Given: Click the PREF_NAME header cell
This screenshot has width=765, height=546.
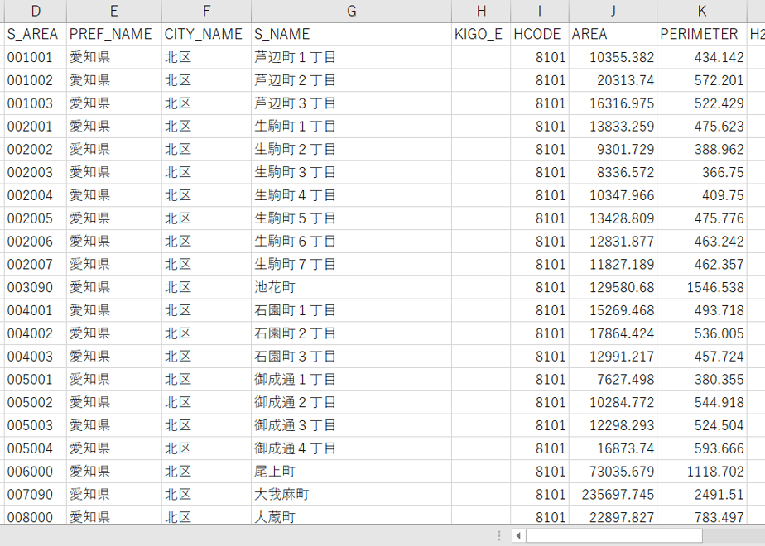Looking at the screenshot, I should click(113, 34).
